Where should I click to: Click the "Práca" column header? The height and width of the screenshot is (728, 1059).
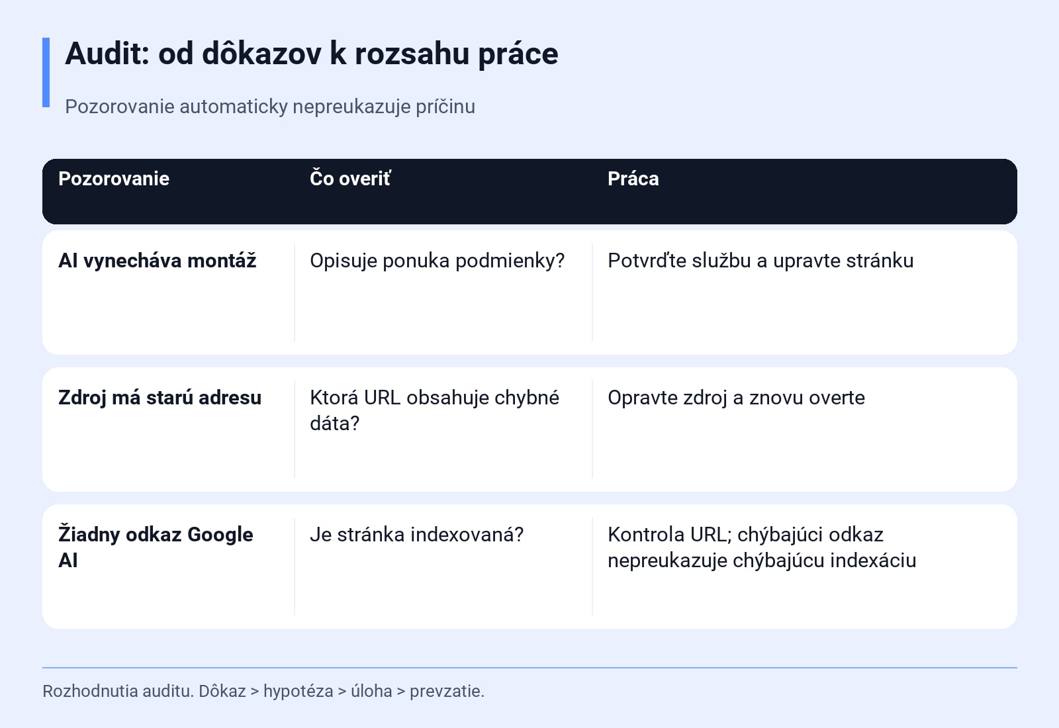coord(633,179)
